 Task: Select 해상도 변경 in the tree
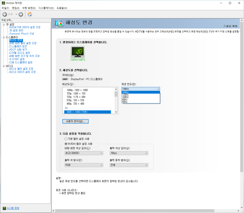(x=16, y=40)
